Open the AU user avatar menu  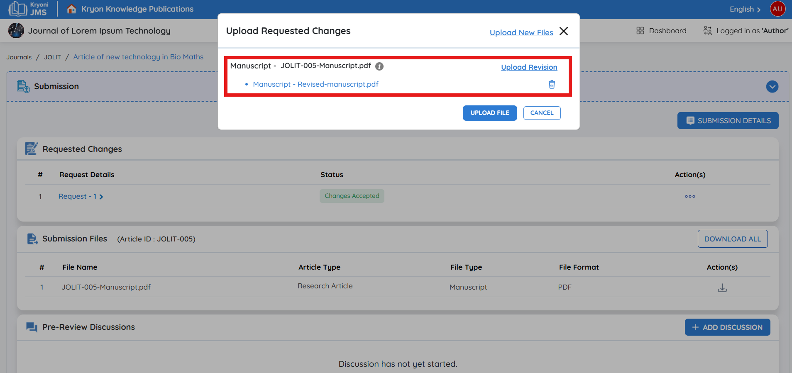click(x=777, y=9)
